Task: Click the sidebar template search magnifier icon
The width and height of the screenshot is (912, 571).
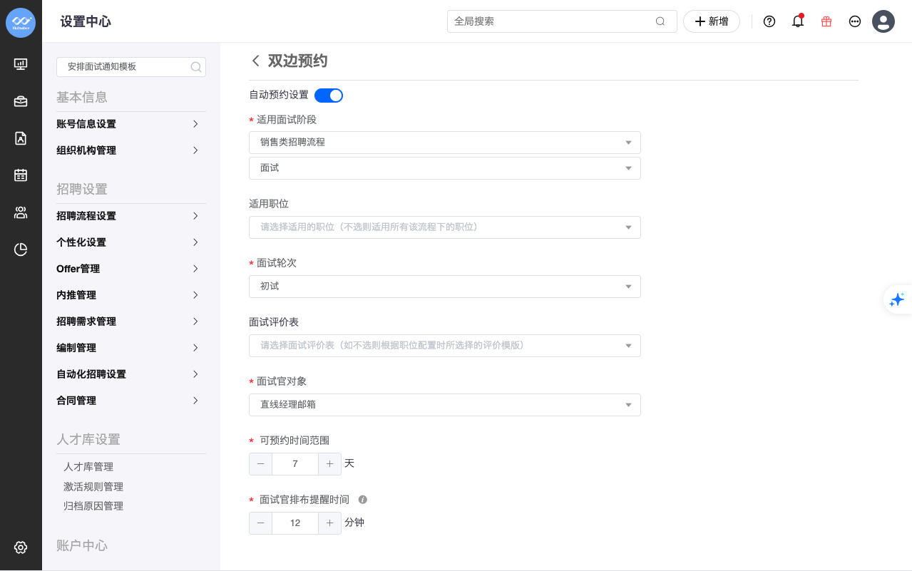Action: click(x=195, y=67)
